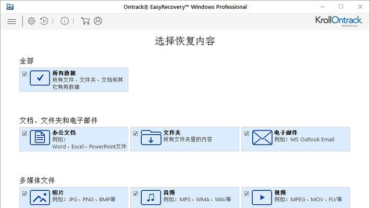This screenshot has width=370, height=208.
Task: Click the 电子邮件 envelope icon
Action: tap(262, 138)
